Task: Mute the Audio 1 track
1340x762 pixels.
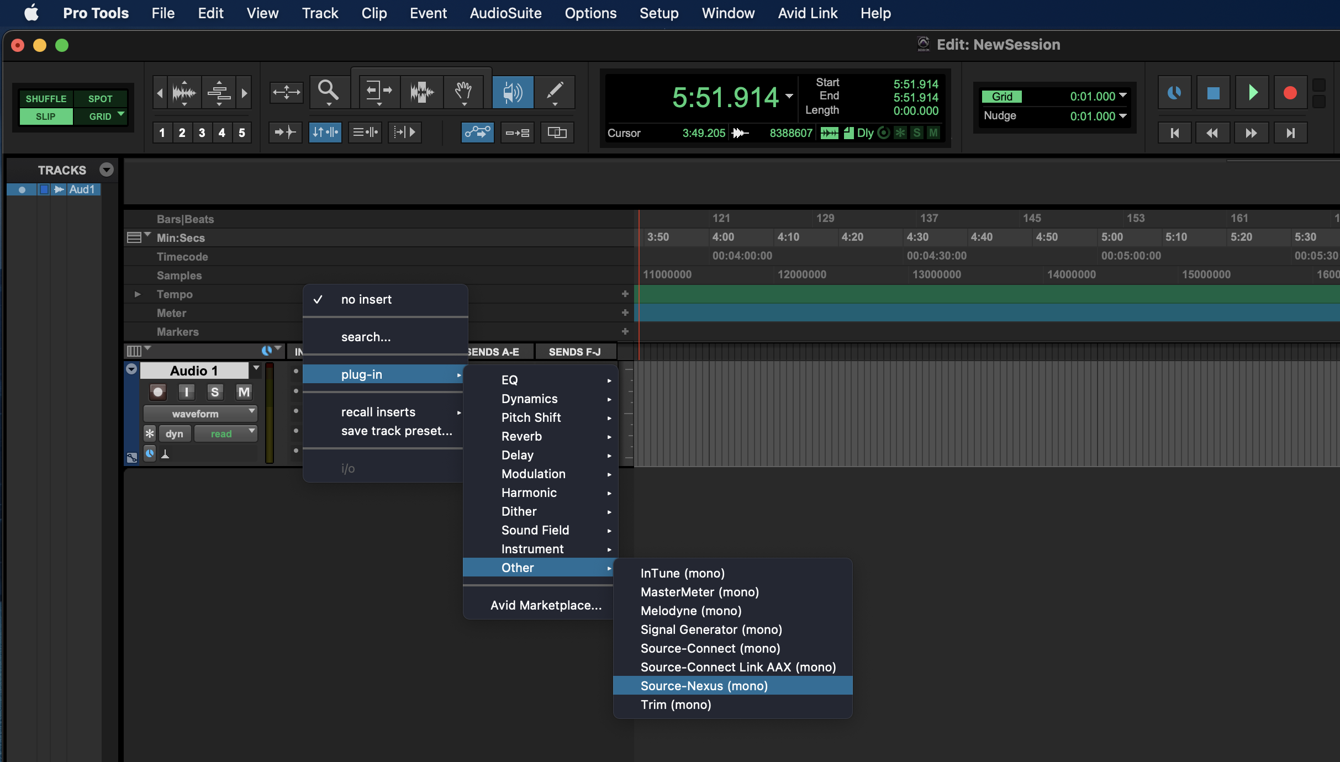Action: pyautogui.click(x=244, y=392)
